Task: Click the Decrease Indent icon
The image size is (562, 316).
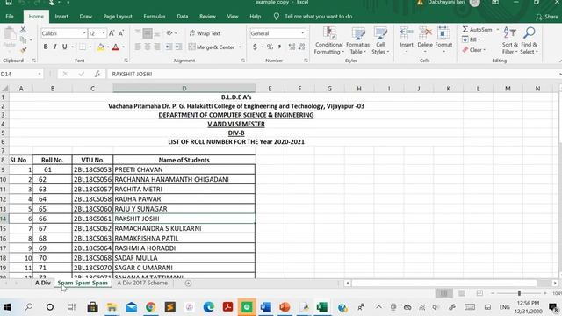Action: tap(169, 47)
